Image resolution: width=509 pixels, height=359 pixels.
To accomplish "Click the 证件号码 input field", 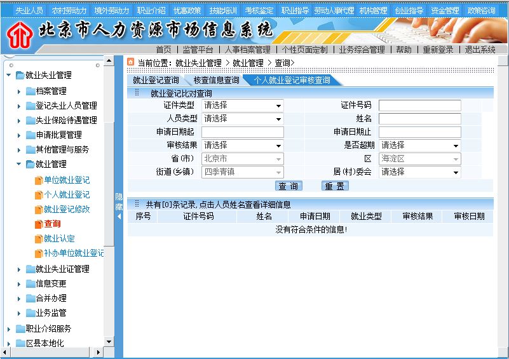I will click(x=420, y=105).
